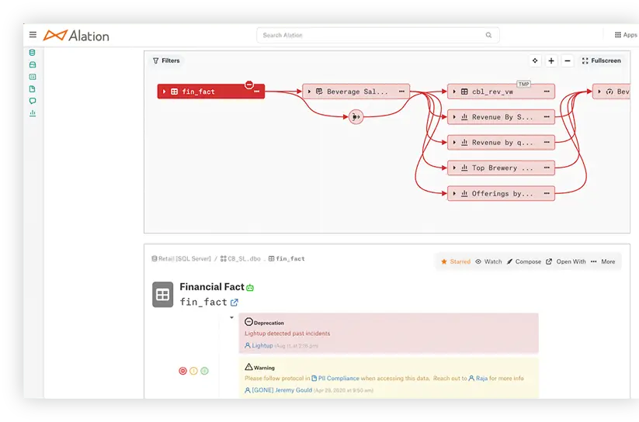Click the red deprecation flag indicator
Image resolution: width=639 pixels, height=422 pixels.
point(182,371)
